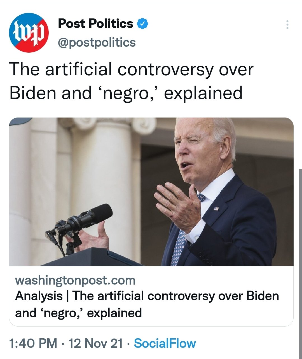
Task: Visit the @postpolitics handle
Action: coord(97,43)
